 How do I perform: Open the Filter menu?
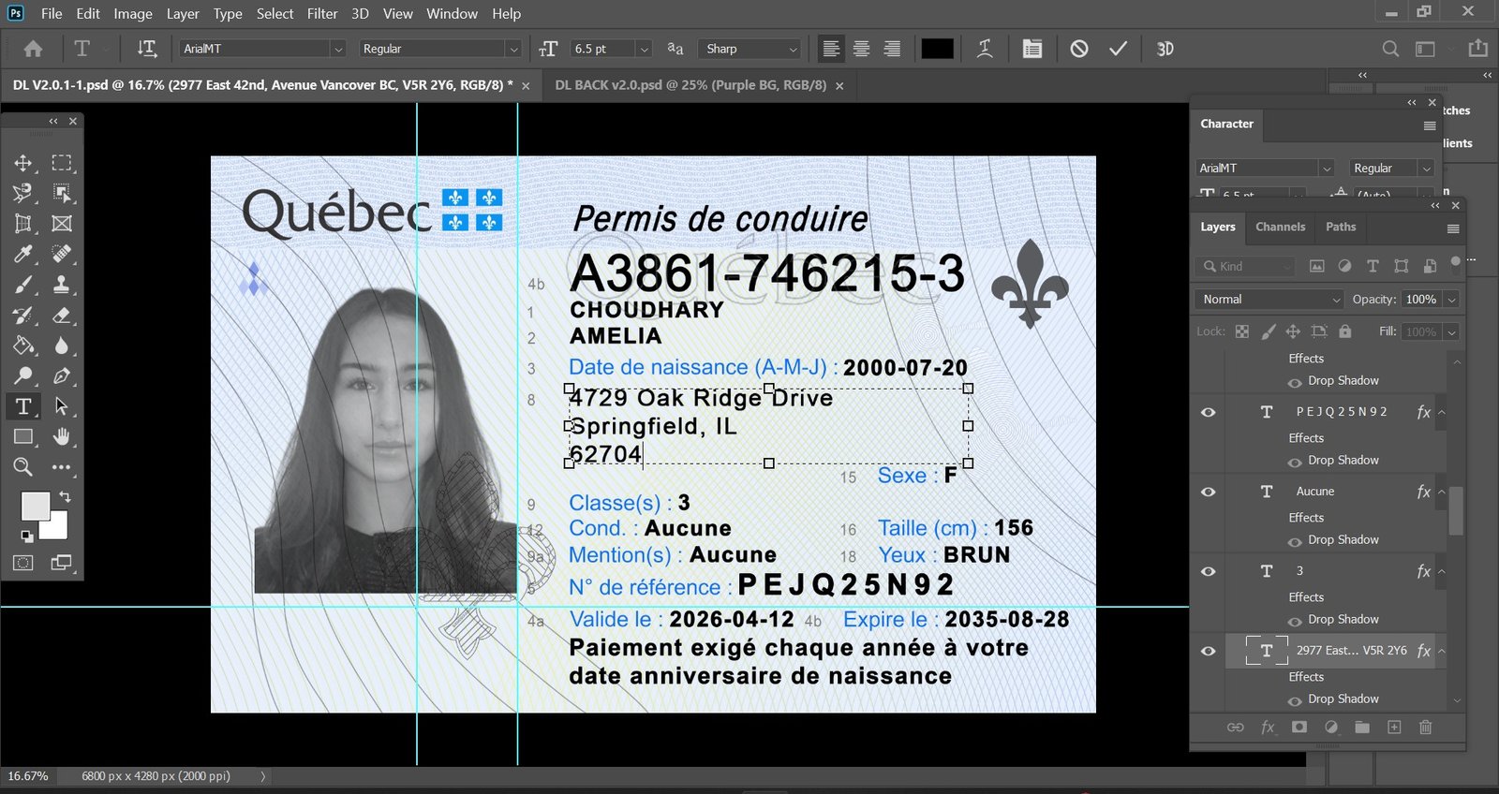pyautogui.click(x=322, y=13)
